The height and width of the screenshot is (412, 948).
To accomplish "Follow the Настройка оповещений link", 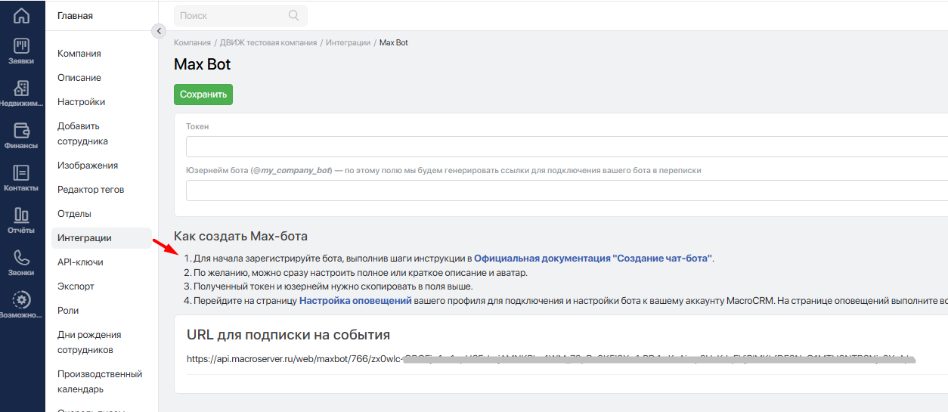I will click(x=355, y=301).
